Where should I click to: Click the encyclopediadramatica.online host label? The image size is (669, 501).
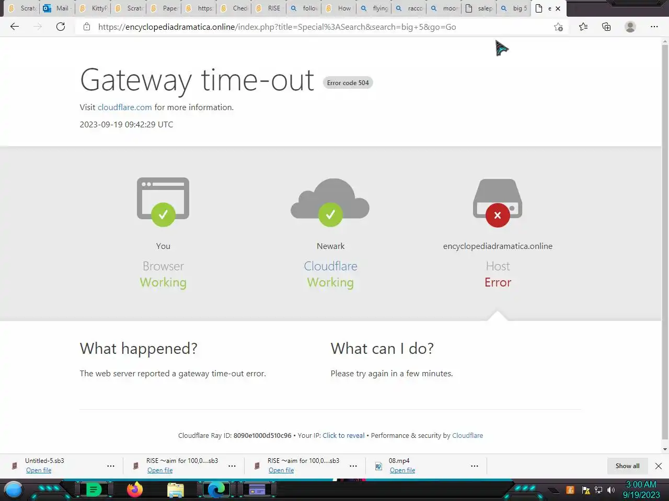click(498, 246)
